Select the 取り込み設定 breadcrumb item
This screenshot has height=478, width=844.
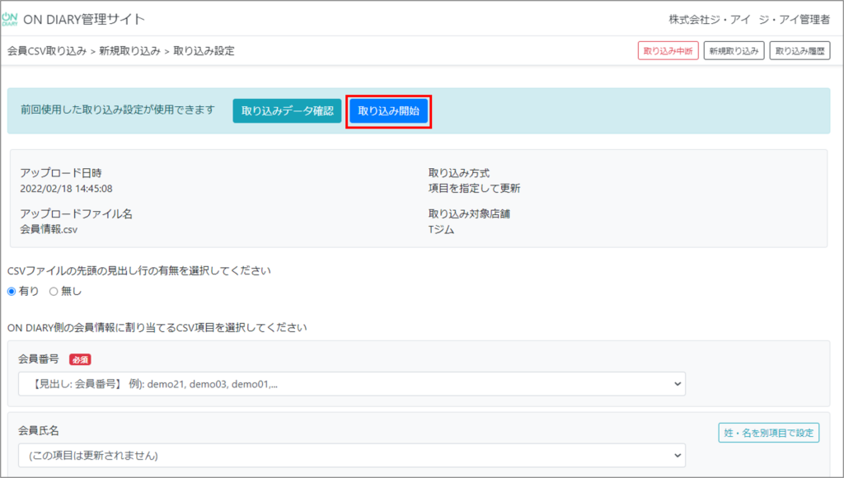pos(204,51)
